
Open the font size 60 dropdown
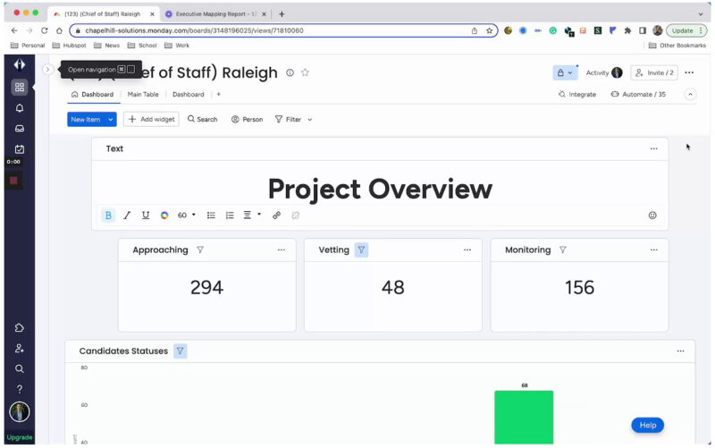[187, 216]
